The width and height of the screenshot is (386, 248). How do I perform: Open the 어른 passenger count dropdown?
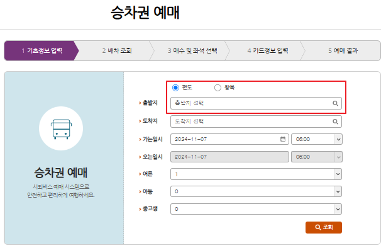(256, 174)
